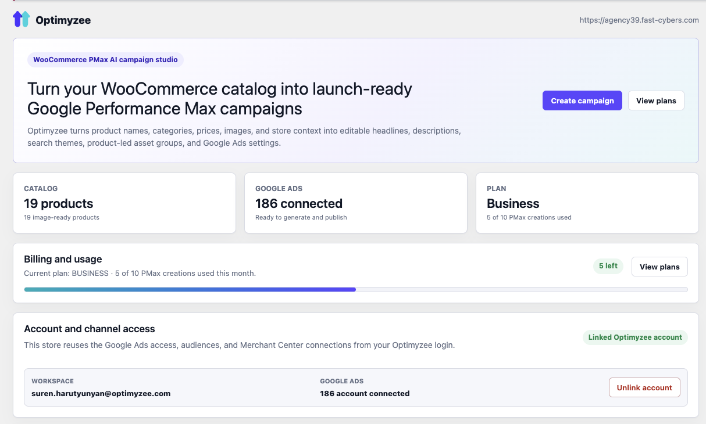
Task: Click the Account and channel access heading
Action: [90, 329]
